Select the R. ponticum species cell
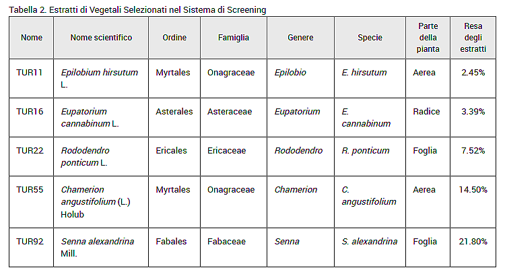This screenshot has width=505, height=272. (370, 156)
